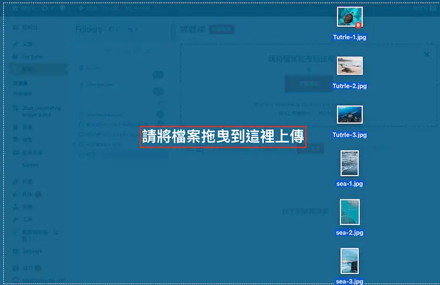Click the Folders panel heading

(89, 29)
